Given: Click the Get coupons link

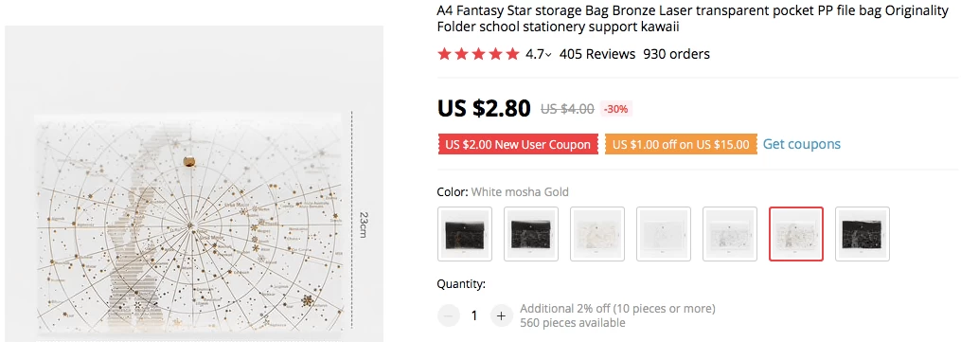Looking at the screenshot, I should tap(802, 144).
